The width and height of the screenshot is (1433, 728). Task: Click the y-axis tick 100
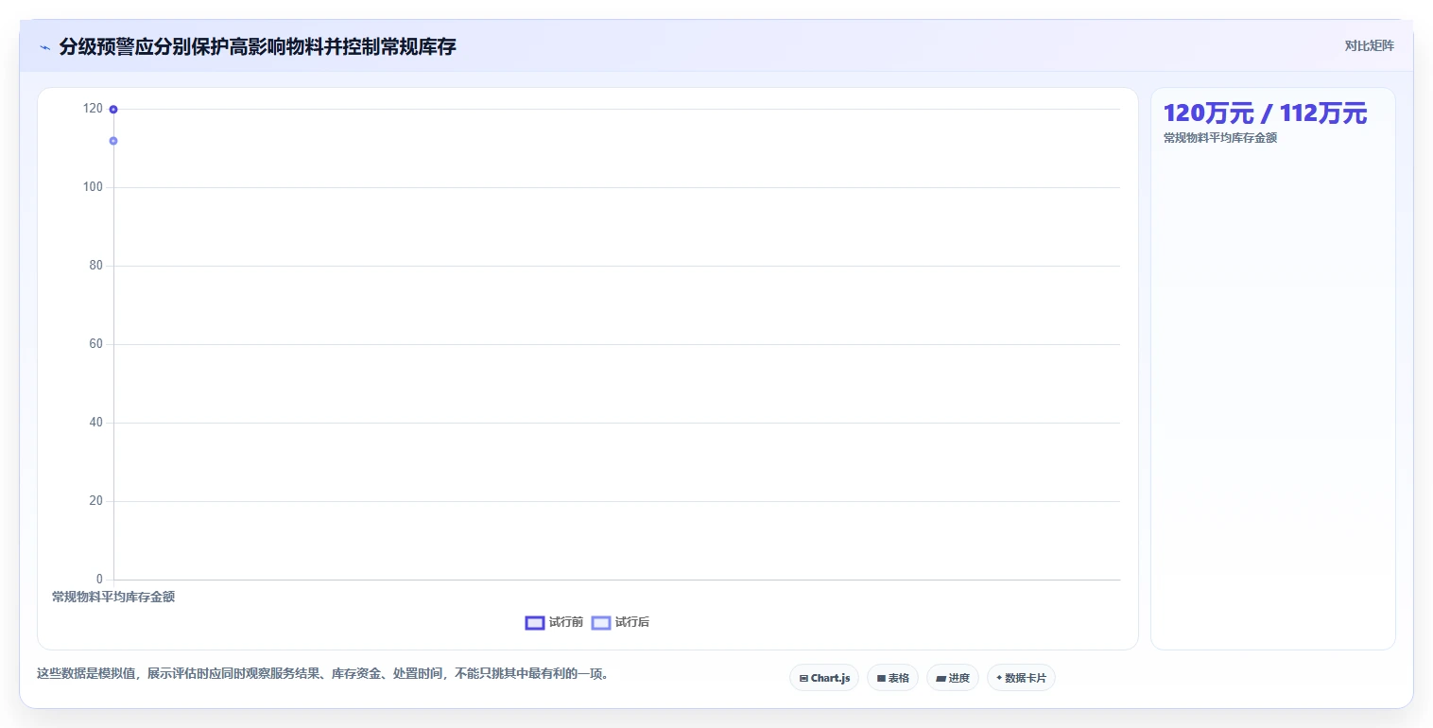(93, 187)
